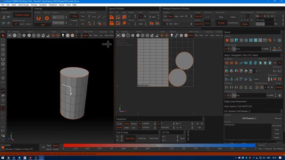Click the red X deselect icon in Select panel
285x160 pixels.
pos(227,40)
